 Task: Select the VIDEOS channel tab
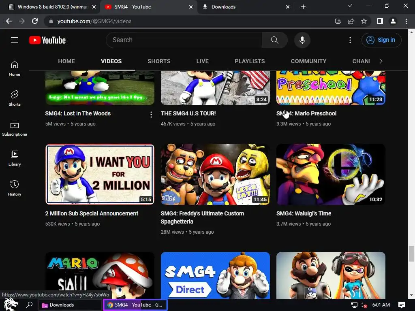(111, 61)
